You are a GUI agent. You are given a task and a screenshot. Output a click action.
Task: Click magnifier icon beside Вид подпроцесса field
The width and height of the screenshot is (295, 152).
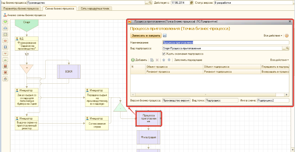[287, 49]
